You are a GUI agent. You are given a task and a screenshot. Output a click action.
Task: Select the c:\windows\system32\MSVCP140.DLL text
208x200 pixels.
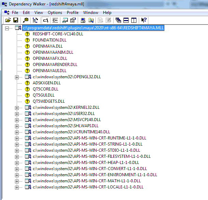67,120
